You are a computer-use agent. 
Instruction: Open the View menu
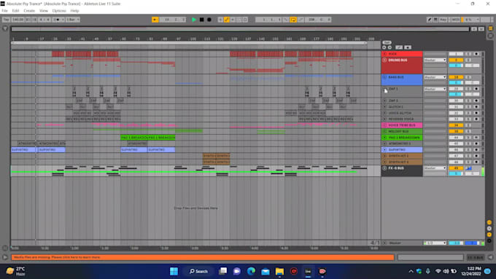click(44, 11)
